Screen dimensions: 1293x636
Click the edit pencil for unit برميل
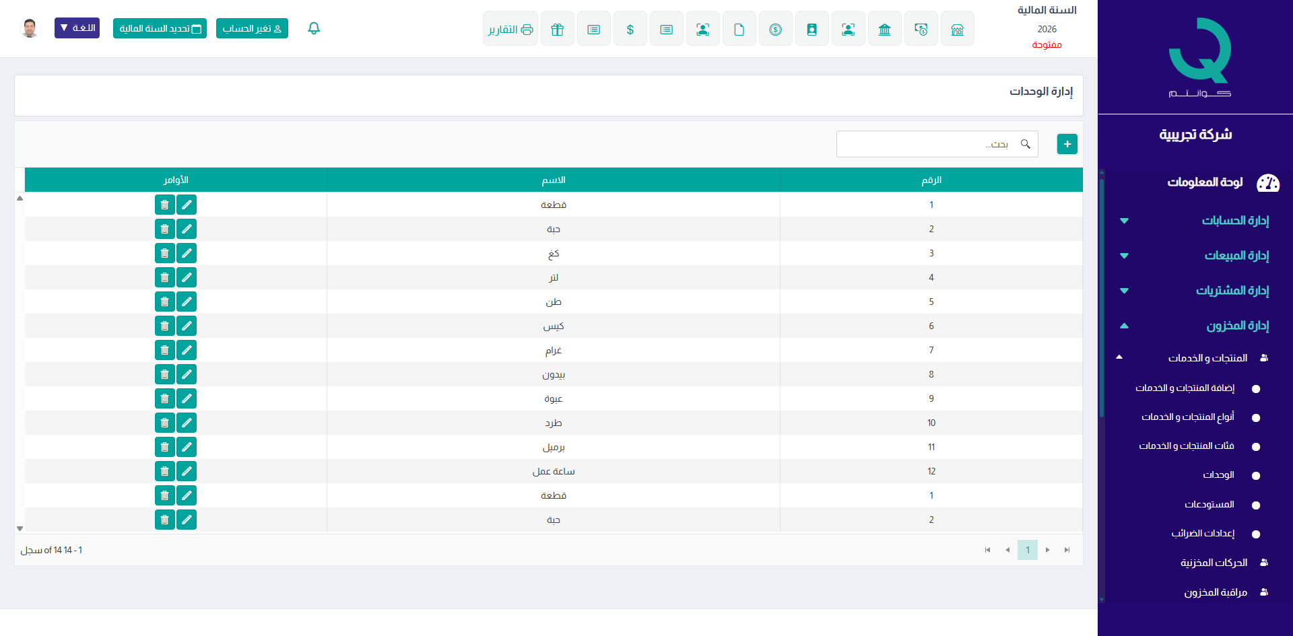pos(187,447)
